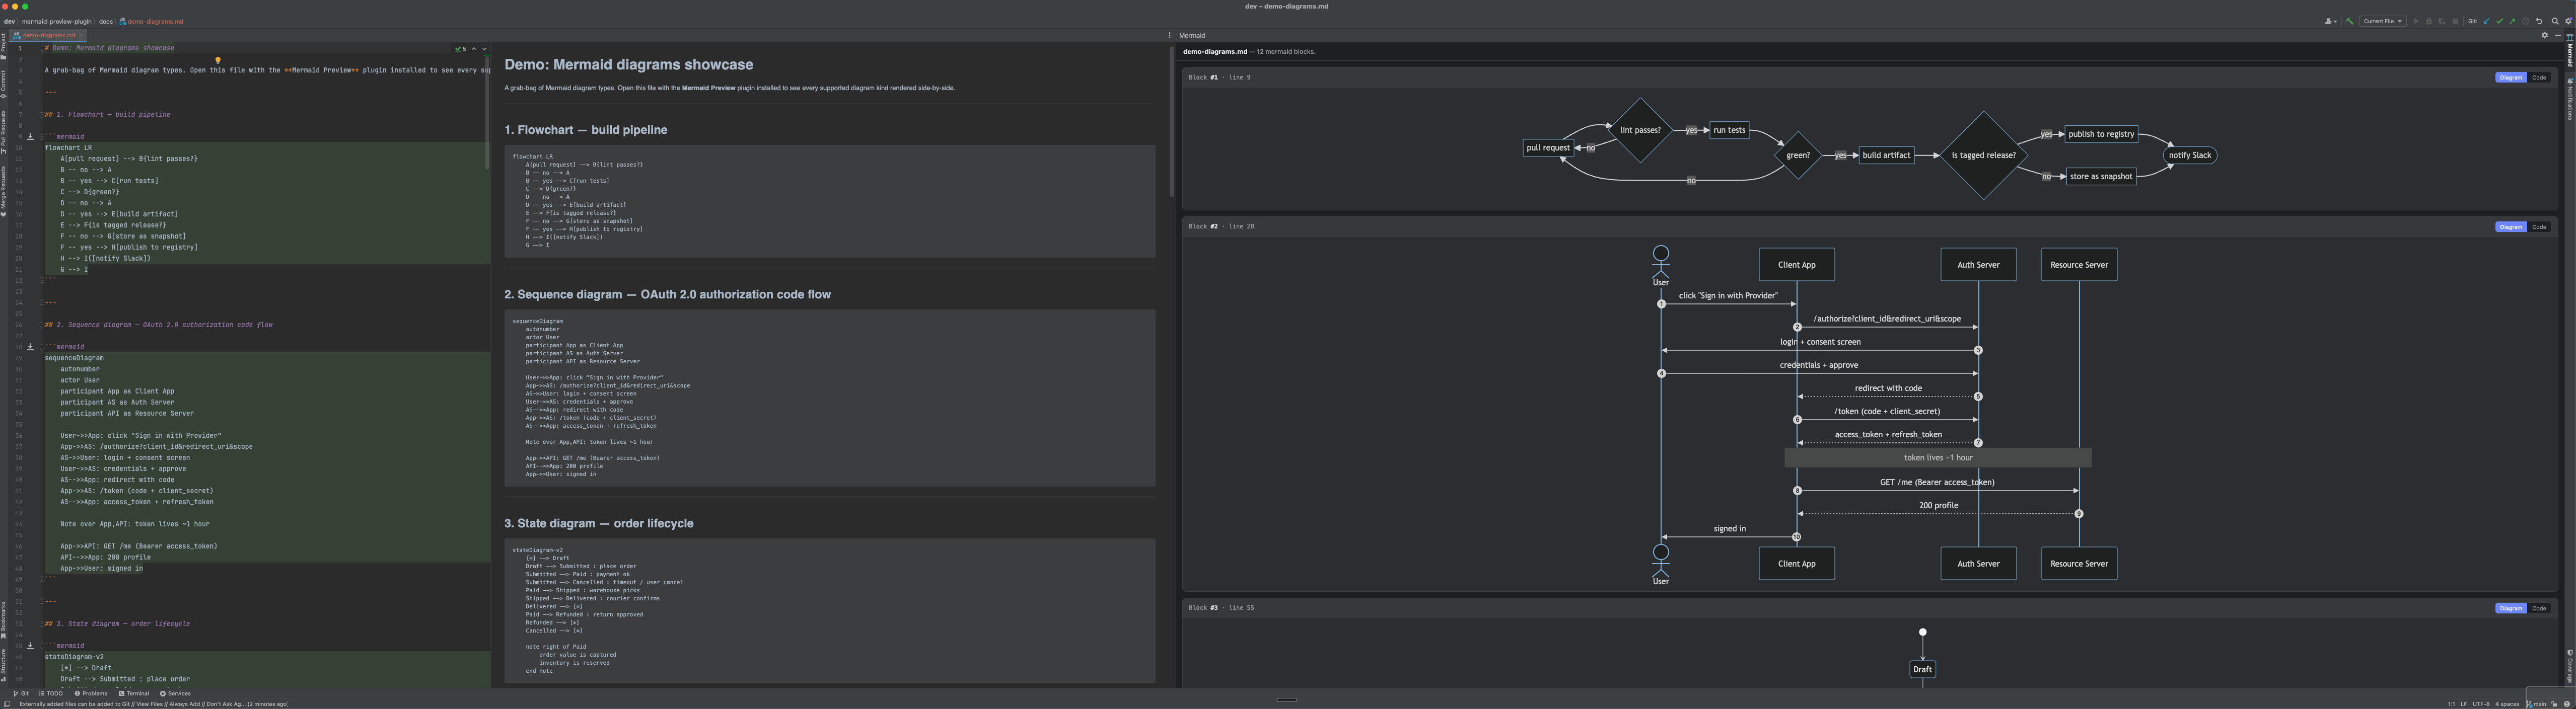Hide the Mermaid tool window with minus icon
The width and height of the screenshot is (2576, 709).
point(2558,35)
